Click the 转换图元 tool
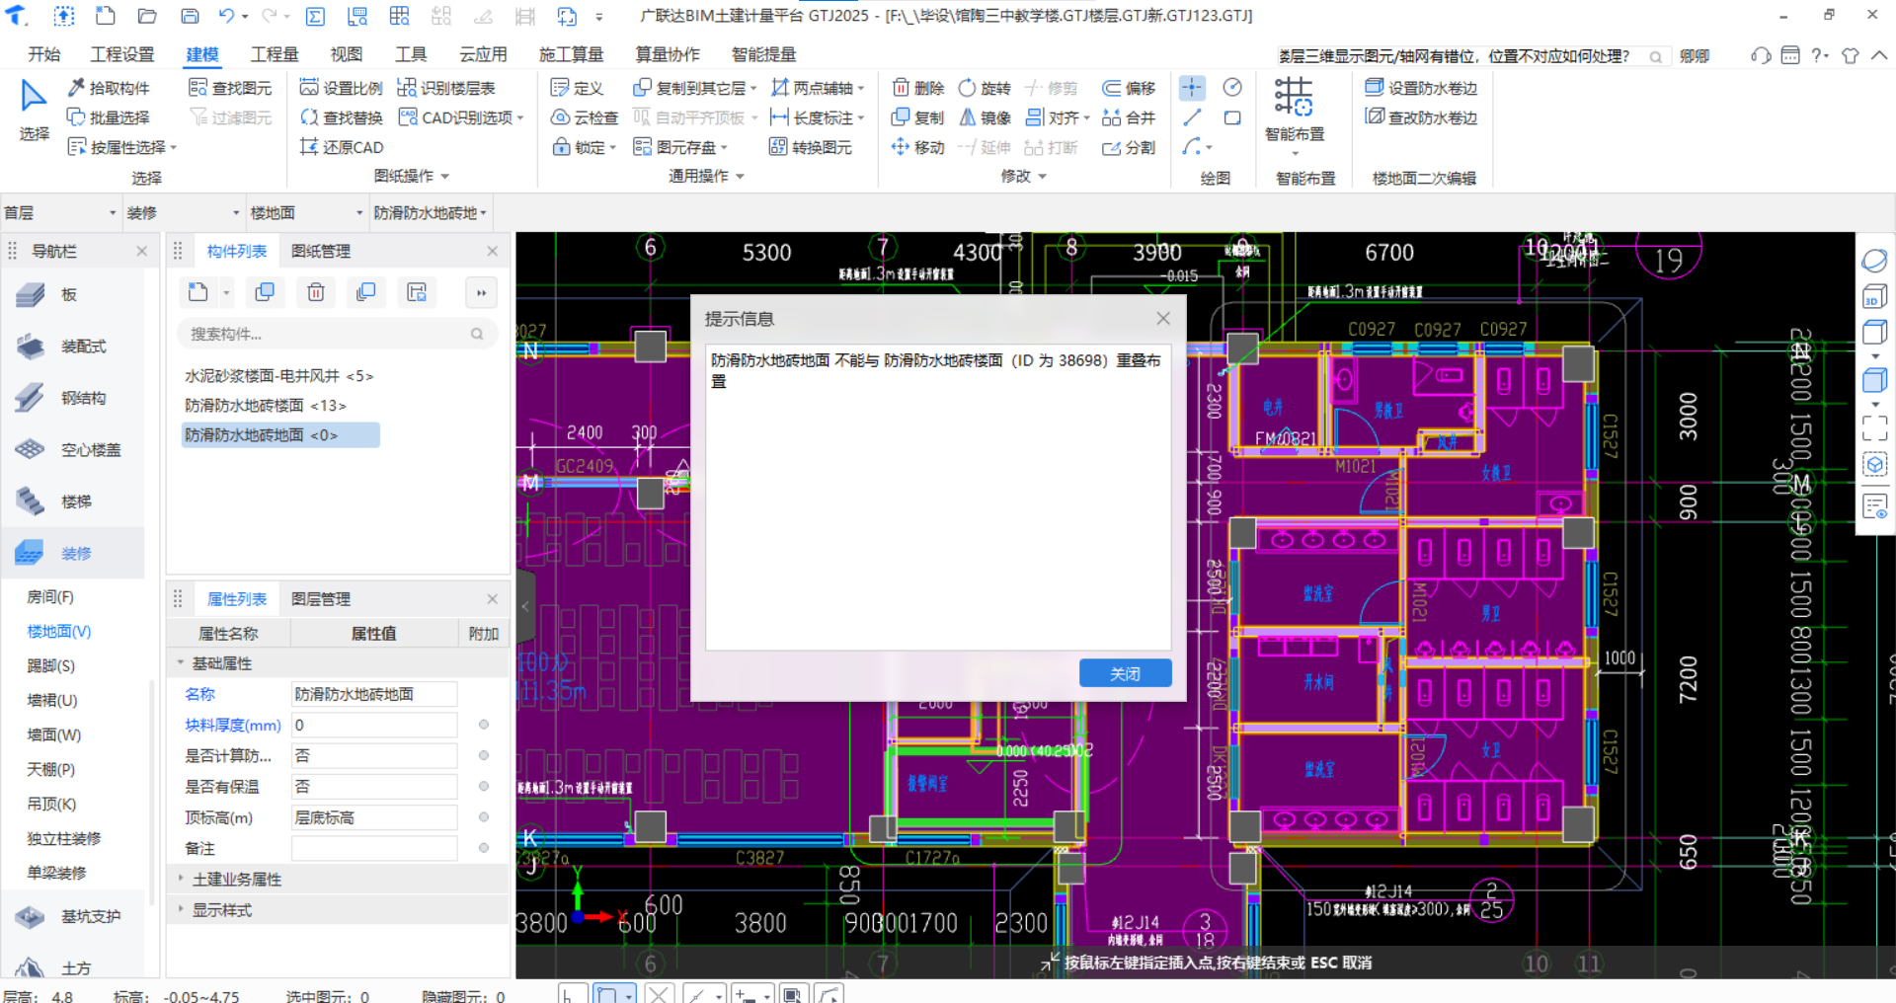 [x=810, y=147]
